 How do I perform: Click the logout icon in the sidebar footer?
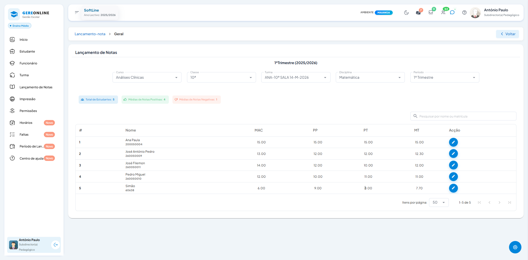pos(56,245)
